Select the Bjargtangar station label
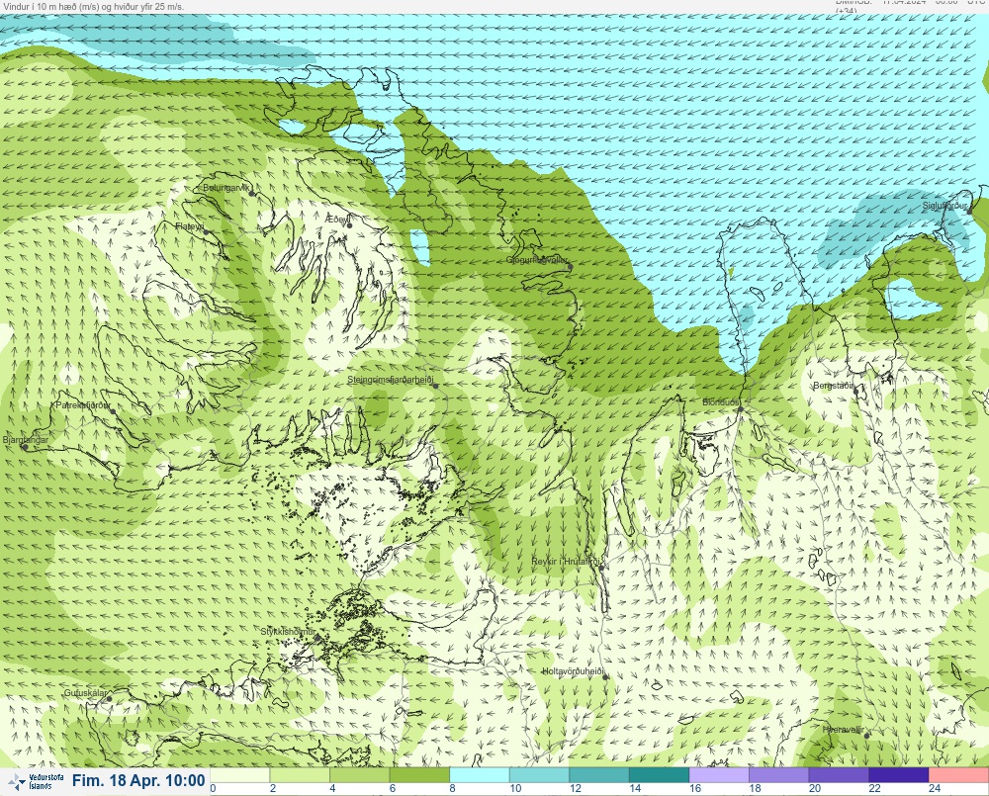989x796 pixels. pos(26,440)
